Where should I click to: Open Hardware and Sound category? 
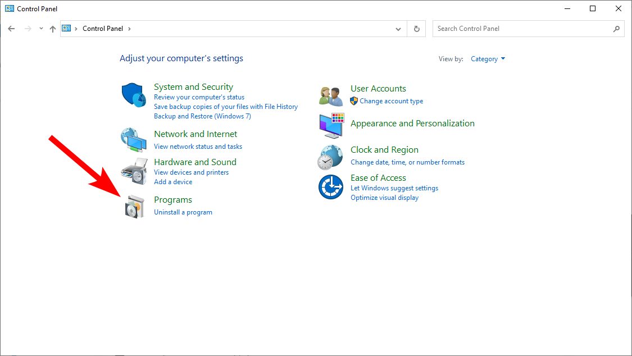click(x=195, y=162)
